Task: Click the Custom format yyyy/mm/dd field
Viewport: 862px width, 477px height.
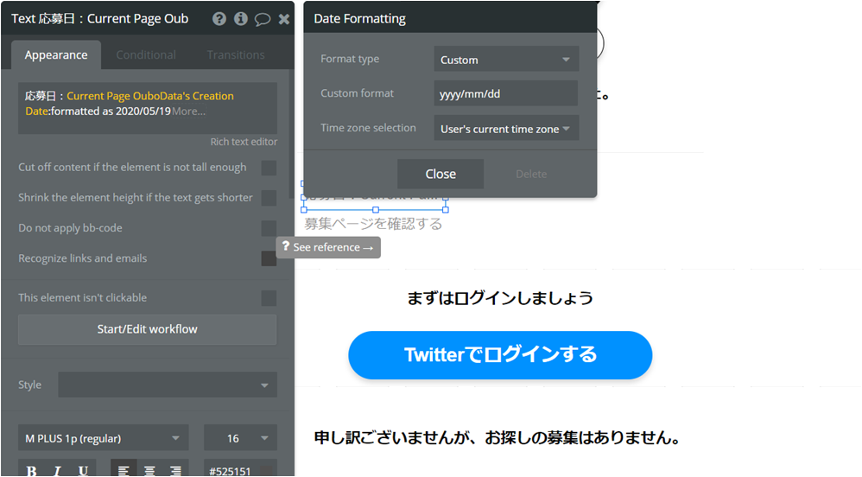Action: [x=506, y=93]
